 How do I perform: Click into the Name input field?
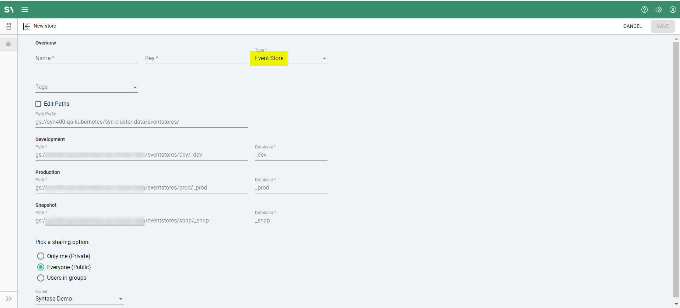[86, 58]
